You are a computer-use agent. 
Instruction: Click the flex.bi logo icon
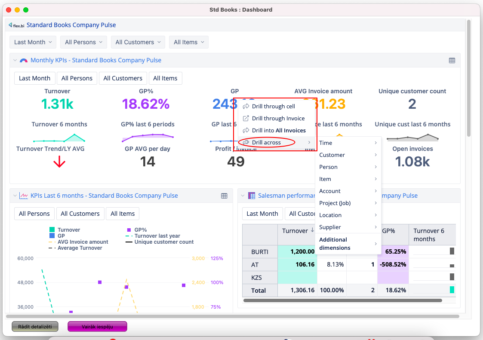pos(17,25)
